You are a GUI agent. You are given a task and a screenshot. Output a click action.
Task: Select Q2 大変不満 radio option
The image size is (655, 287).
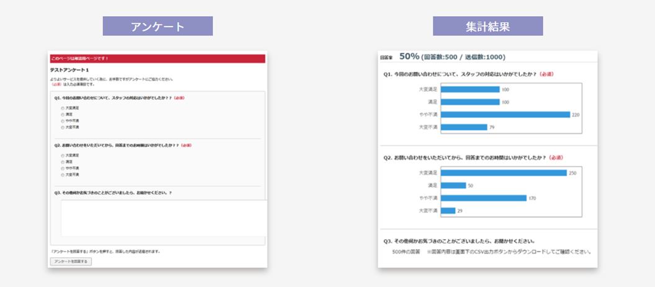(62, 175)
